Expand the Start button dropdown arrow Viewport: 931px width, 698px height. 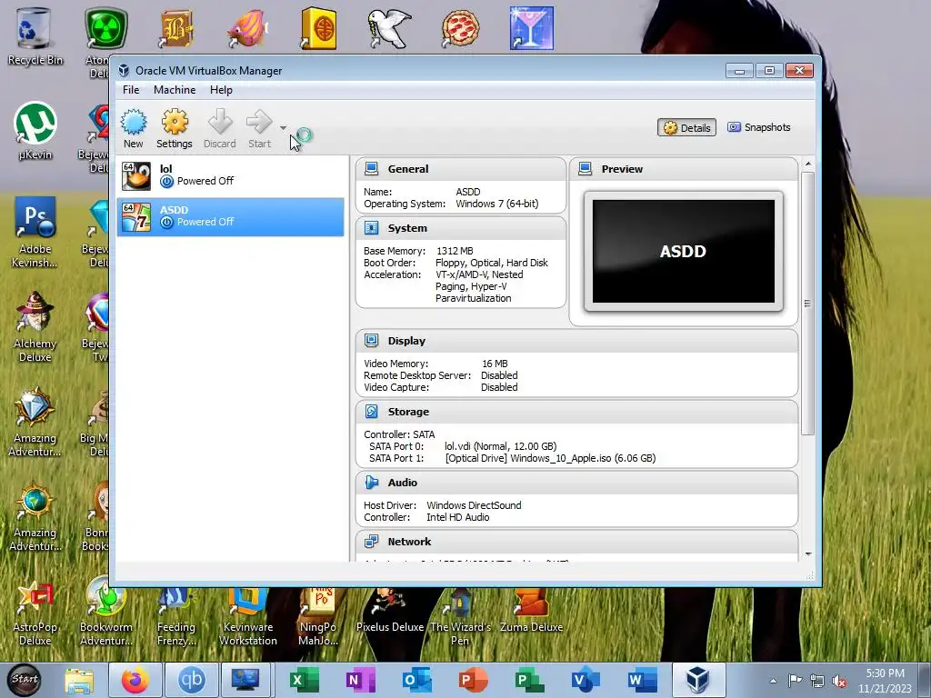(284, 127)
